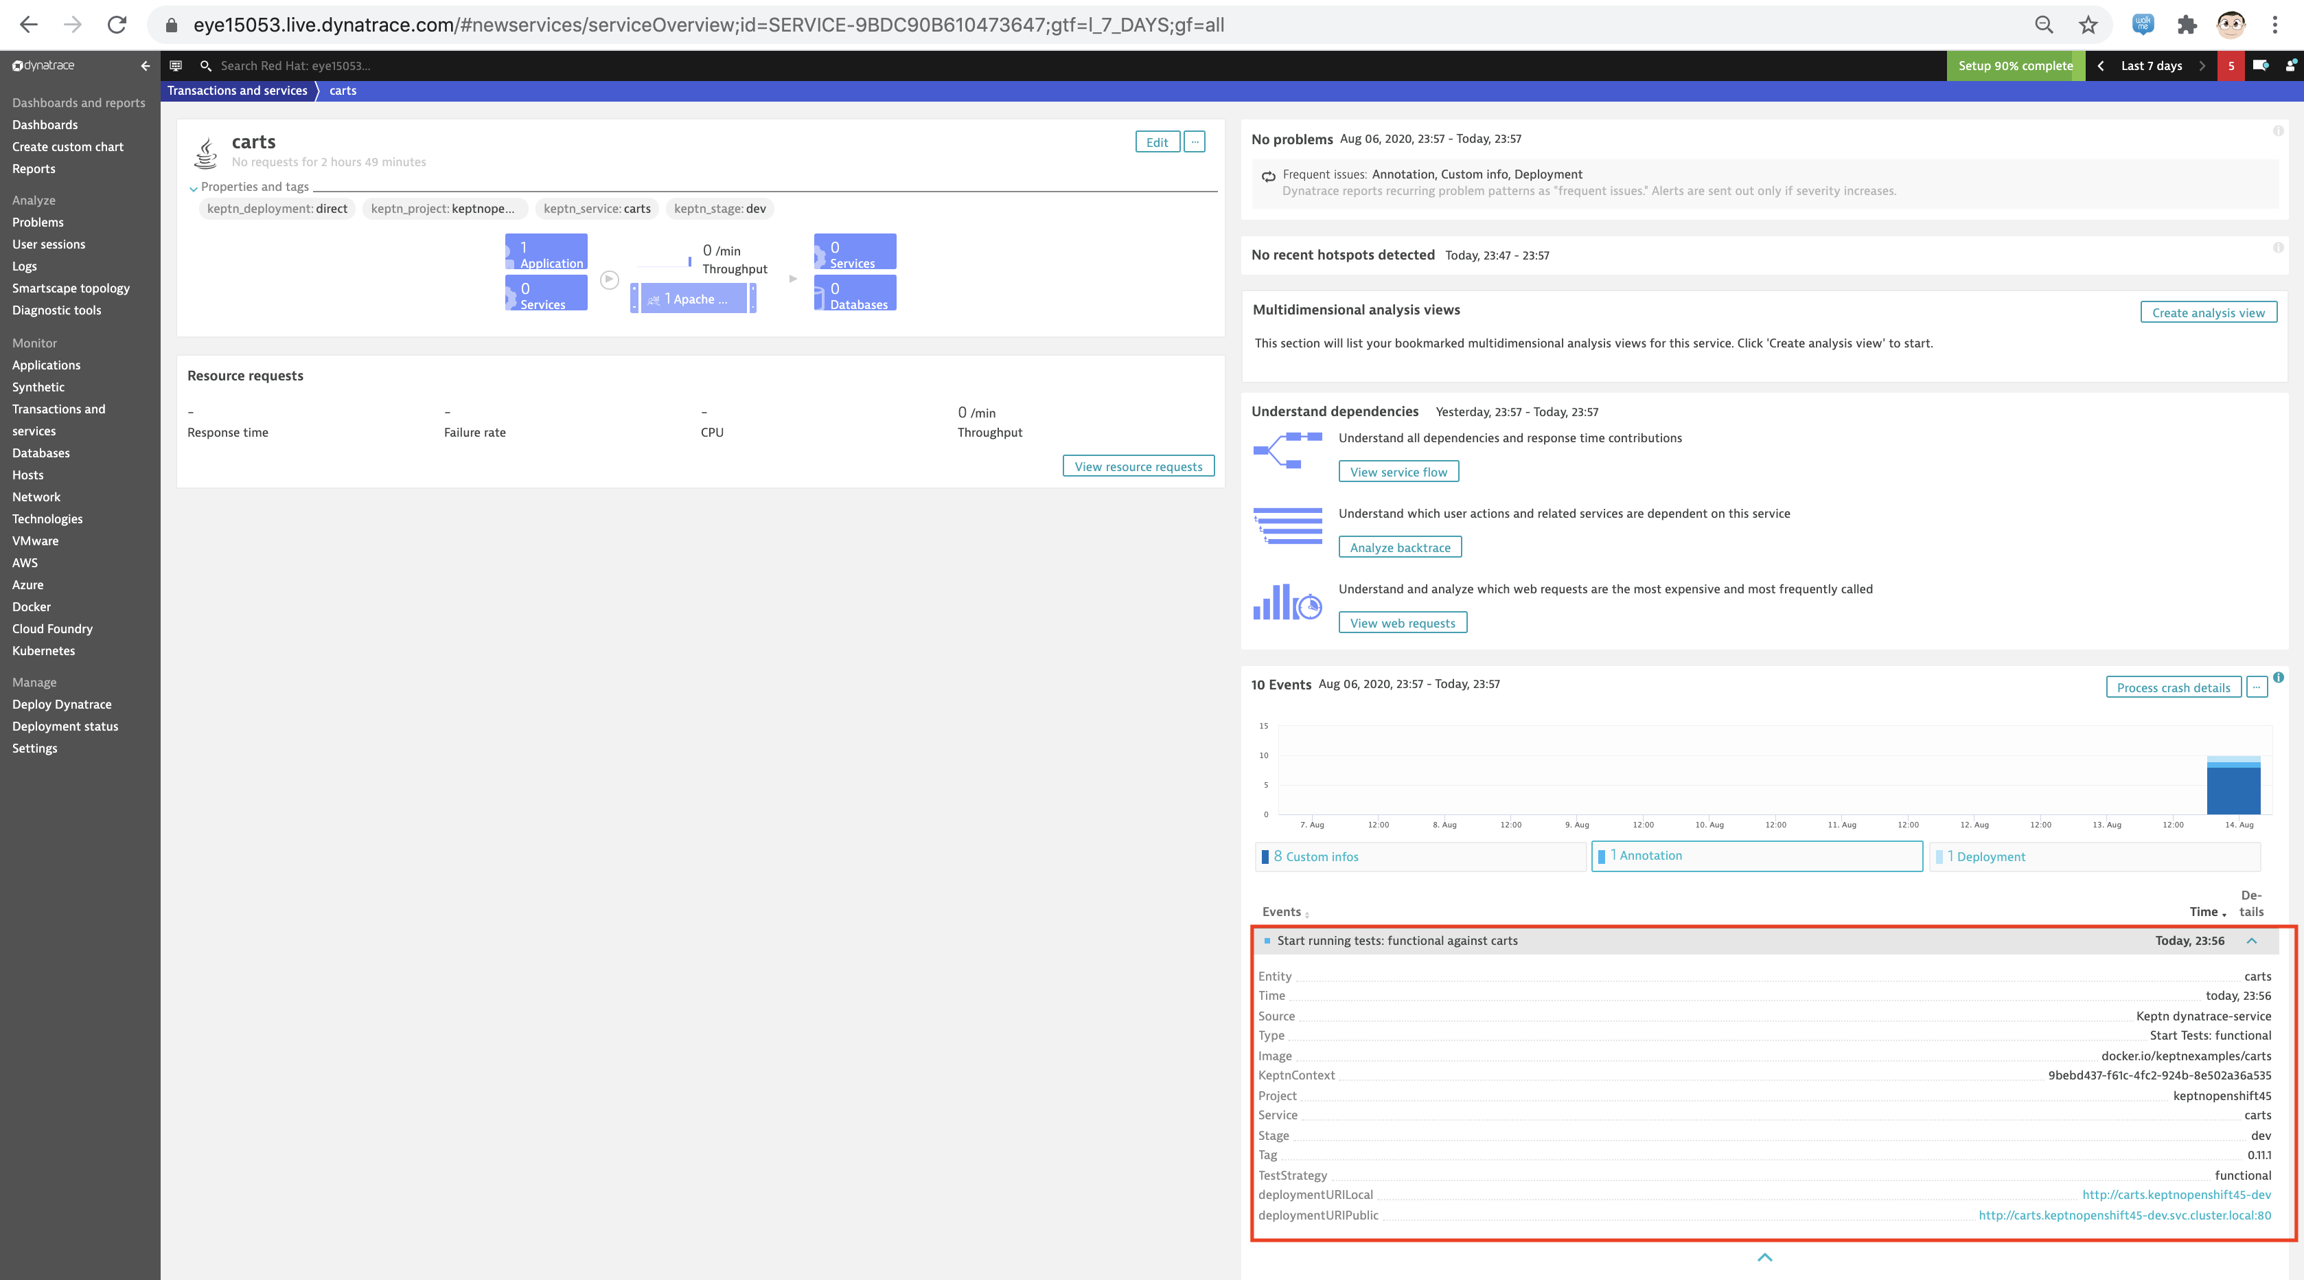Open the chat icon beside the search

tap(176, 65)
